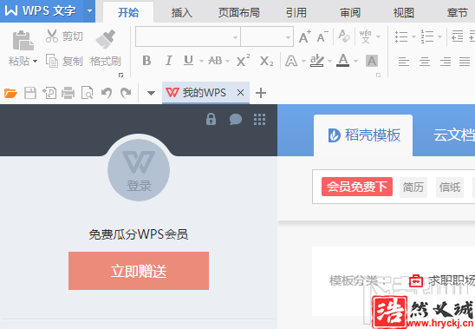Insert a numbered list

pyautogui.click(x=427, y=36)
